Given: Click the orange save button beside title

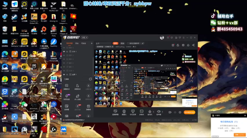Looking at the screenshot, I should [115, 43].
